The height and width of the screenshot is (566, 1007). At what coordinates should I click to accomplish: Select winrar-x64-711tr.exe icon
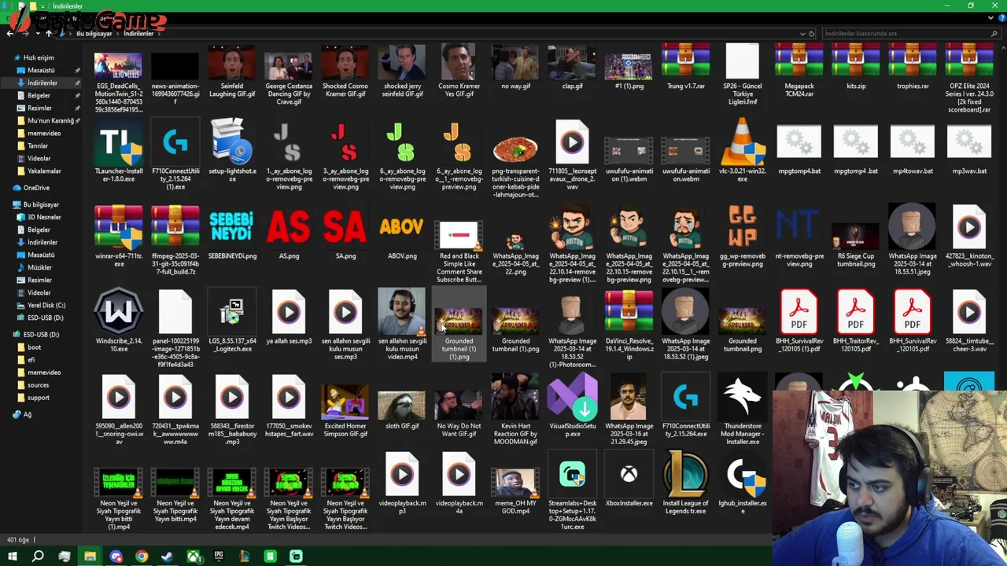click(118, 227)
